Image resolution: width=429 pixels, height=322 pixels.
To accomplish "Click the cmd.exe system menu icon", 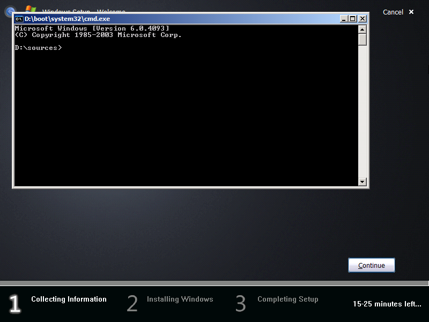I will pos(19,19).
